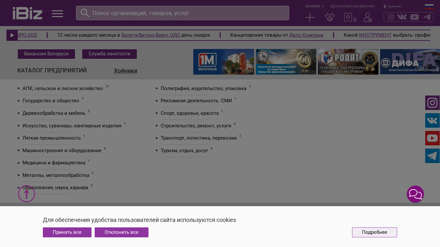Open the Дело Компани link
440x247 pixels.
point(306,35)
